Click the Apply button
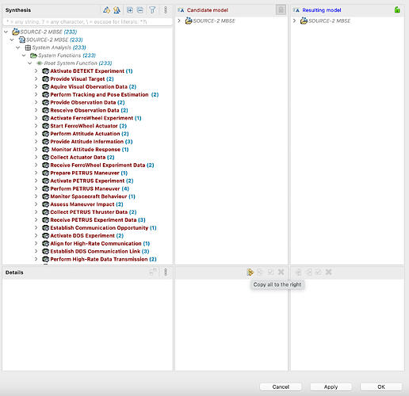409x396 pixels. [x=331, y=386]
